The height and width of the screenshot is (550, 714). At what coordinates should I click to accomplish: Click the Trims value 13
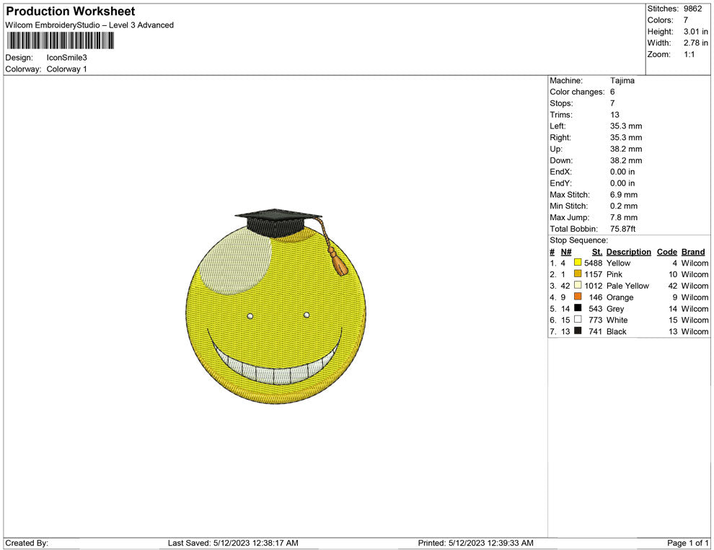click(614, 115)
